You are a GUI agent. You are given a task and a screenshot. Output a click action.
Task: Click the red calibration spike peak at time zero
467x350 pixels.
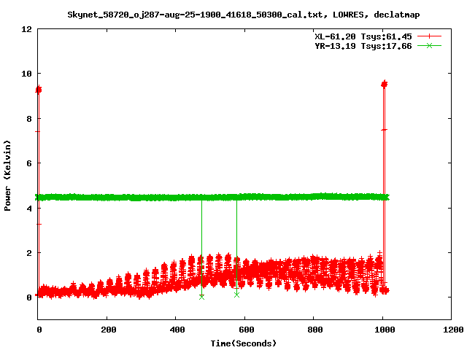(x=39, y=90)
